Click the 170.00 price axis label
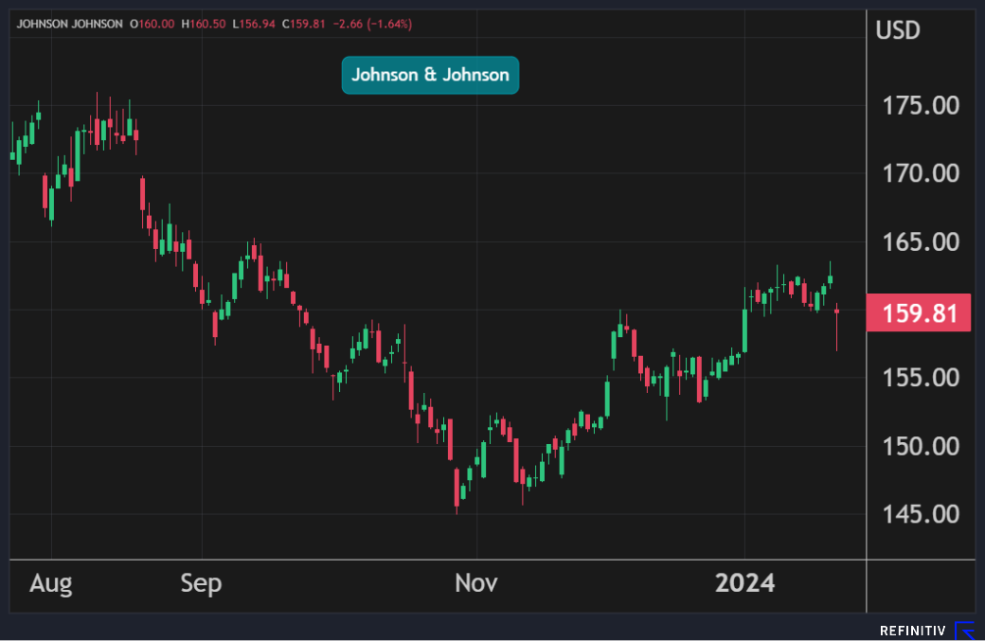This screenshot has height=641, width=985. click(x=919, y=173)
